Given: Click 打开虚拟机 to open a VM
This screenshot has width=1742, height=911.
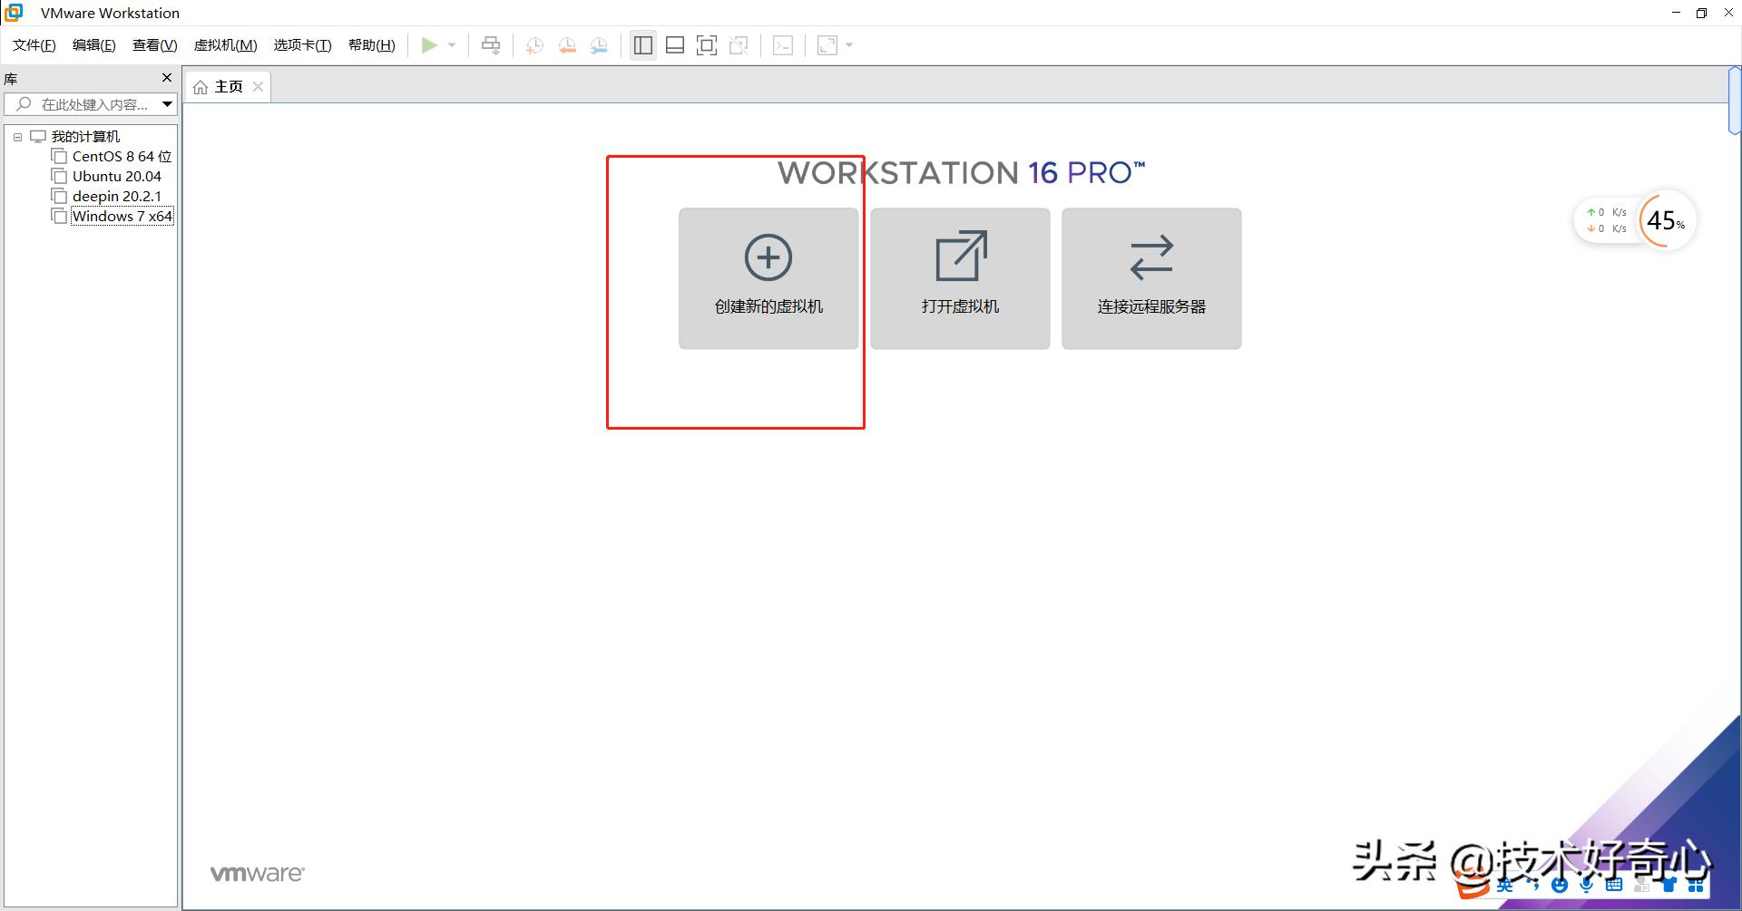Looking at the screenshot, I should pyautogui.click(x=960, y=278).
